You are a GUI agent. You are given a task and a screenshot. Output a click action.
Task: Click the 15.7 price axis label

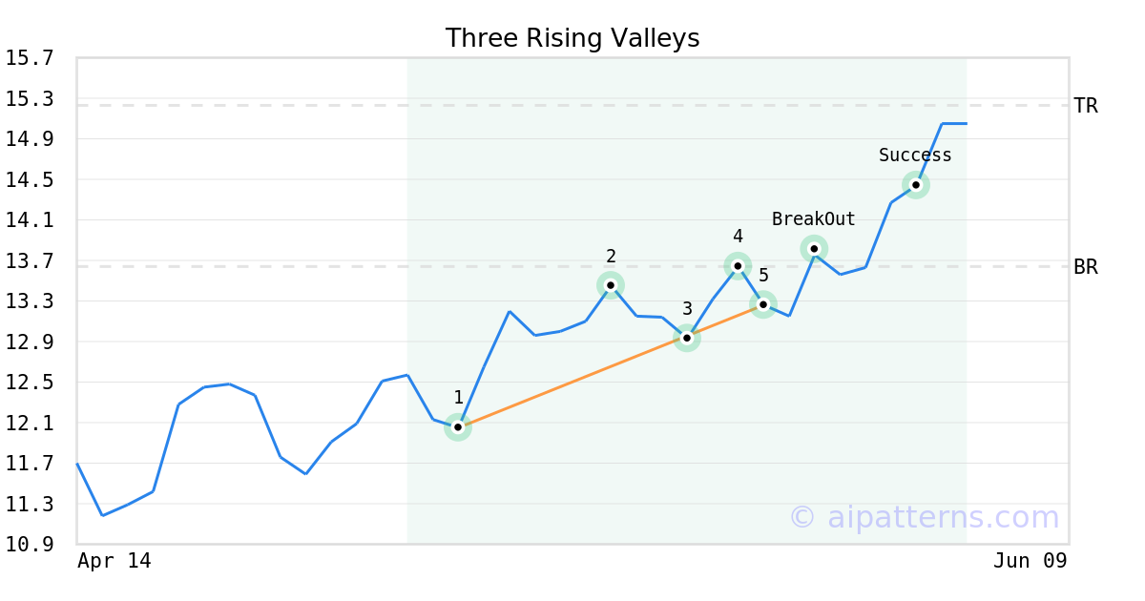coord(30,58)
